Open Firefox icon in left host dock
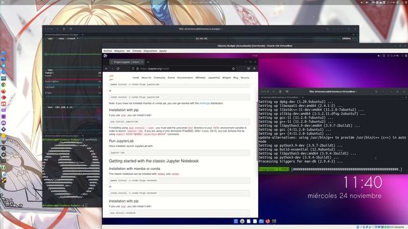This screenshot has width=408, height=229. 3,91
